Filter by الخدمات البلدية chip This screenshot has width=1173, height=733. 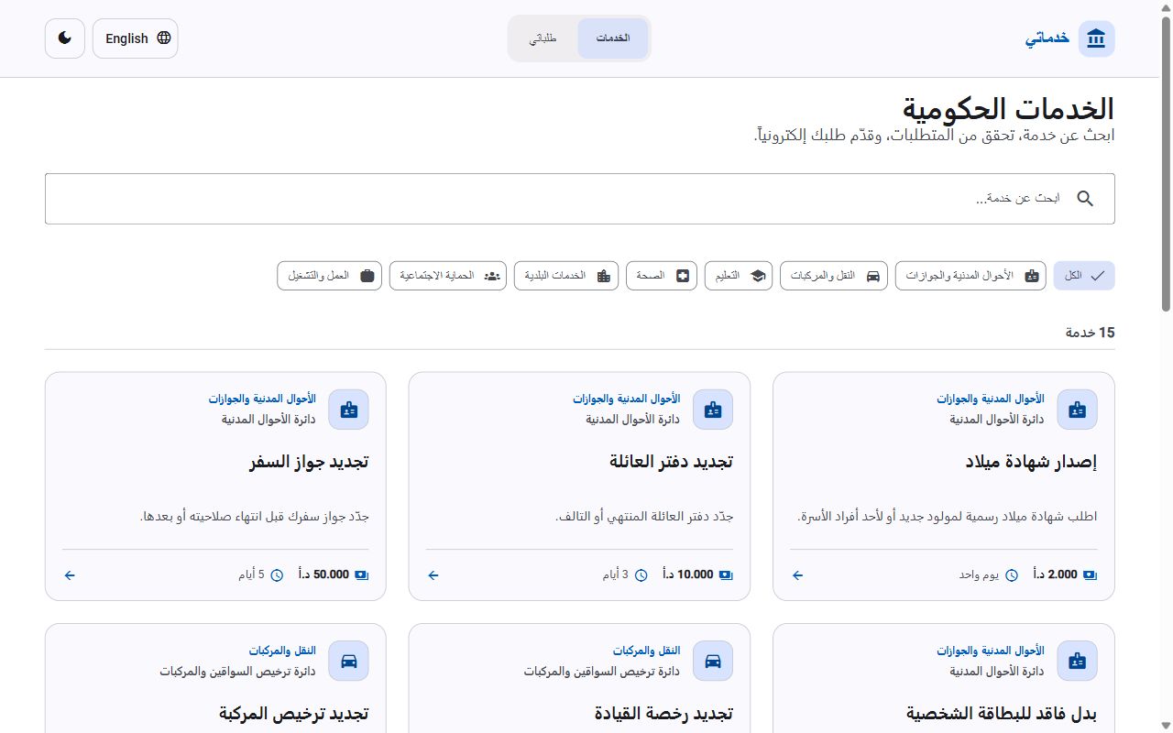[566, 276]
